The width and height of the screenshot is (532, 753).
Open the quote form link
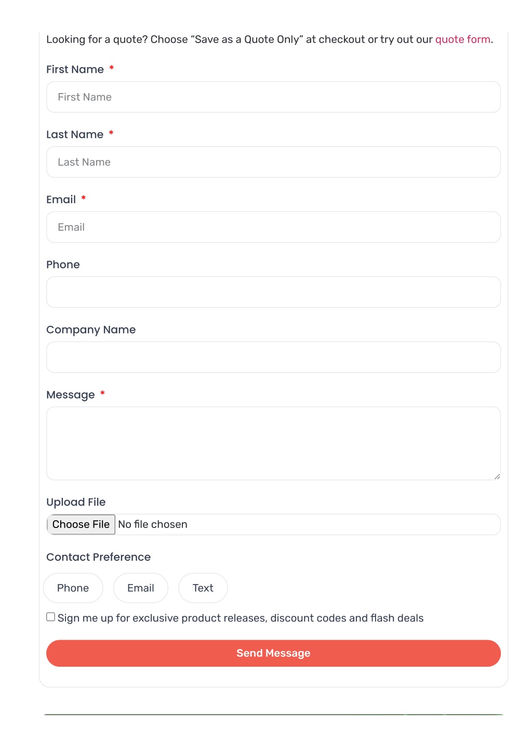[462, 39]
